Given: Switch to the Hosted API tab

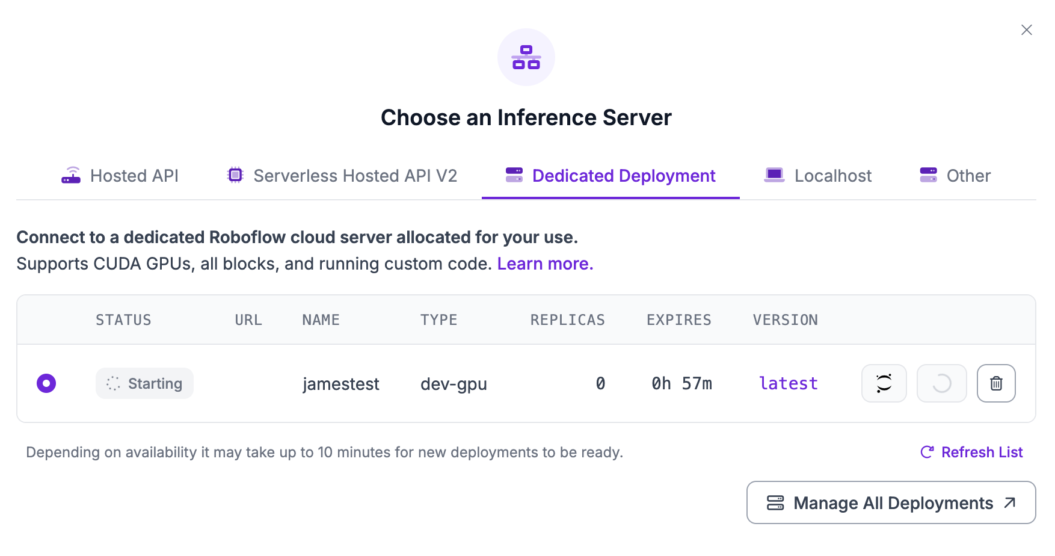Looking at the screenshot, I should click(120, 176).
